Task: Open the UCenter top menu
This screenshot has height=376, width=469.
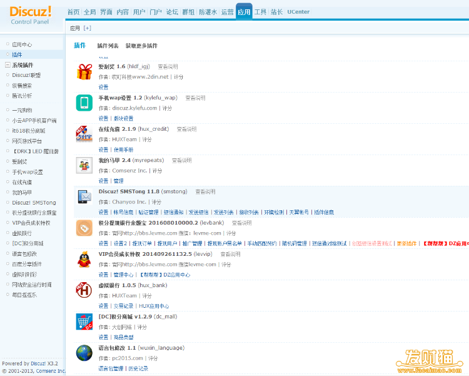Action: (298, 12)
